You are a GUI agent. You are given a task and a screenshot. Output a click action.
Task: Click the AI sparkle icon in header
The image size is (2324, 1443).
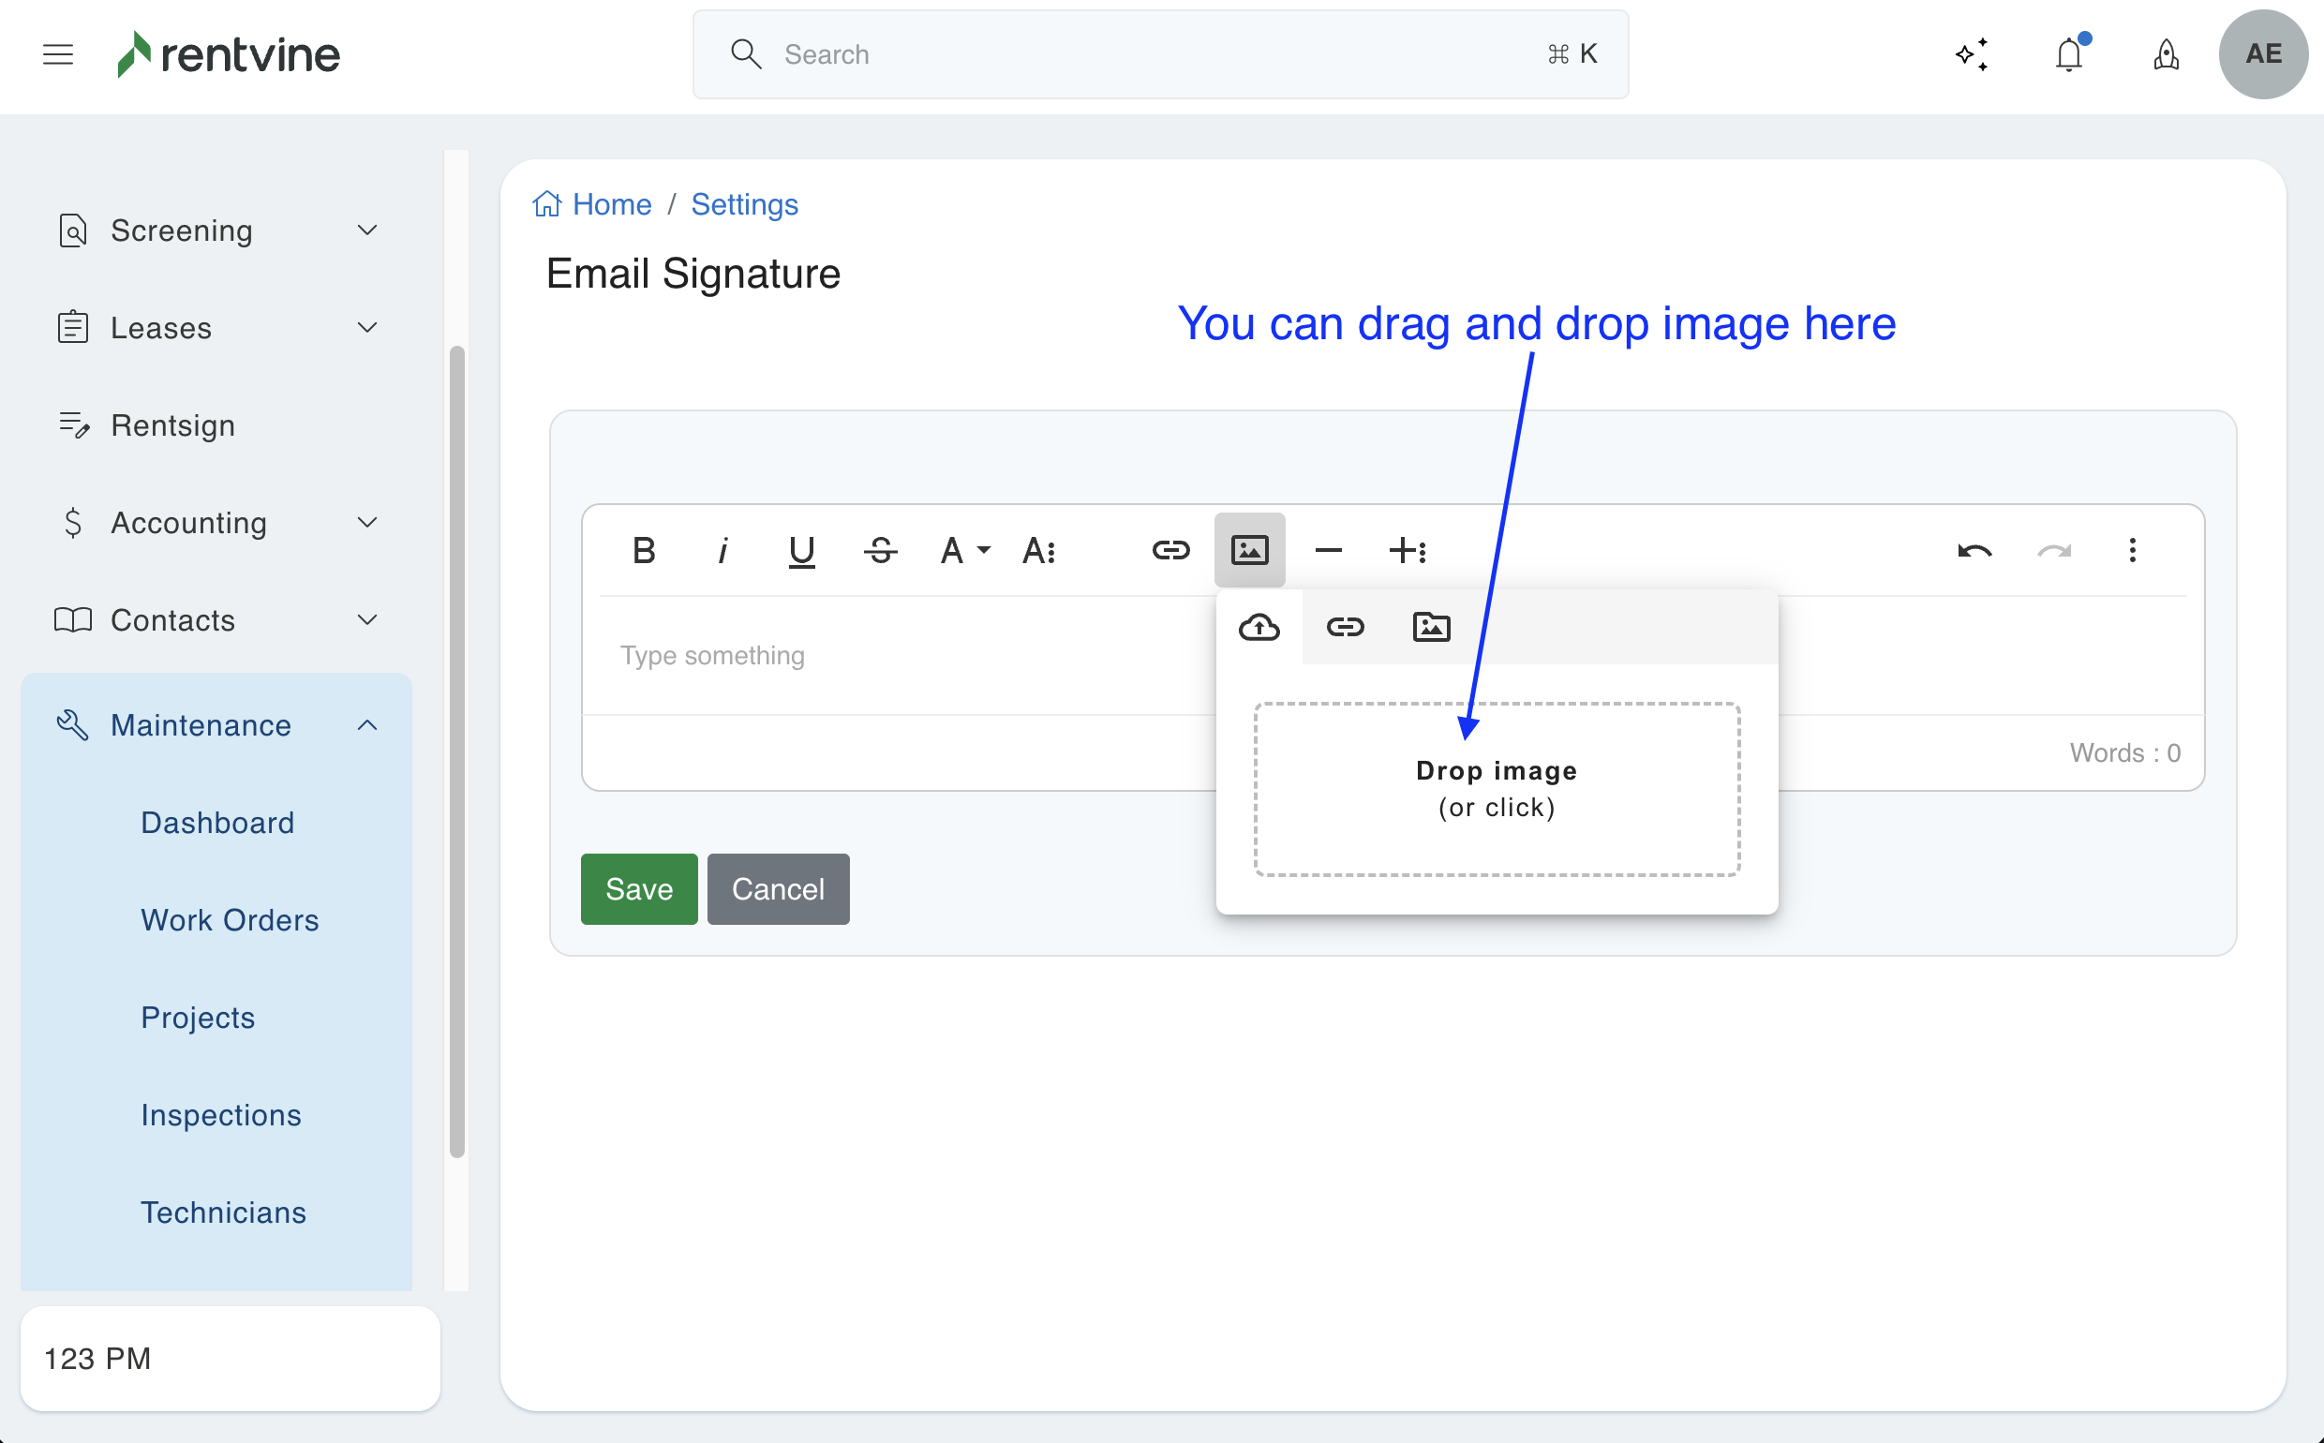coord(1971,54)
